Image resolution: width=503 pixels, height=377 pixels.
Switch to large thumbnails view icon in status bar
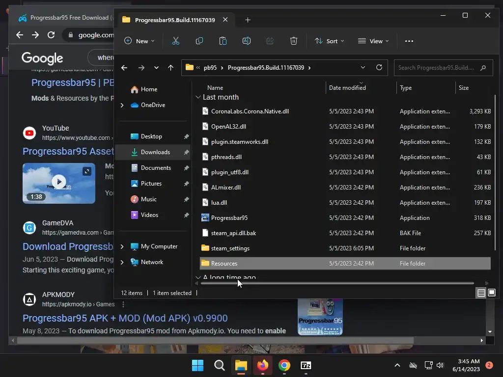pyautogui.click(x=491, y=293)
